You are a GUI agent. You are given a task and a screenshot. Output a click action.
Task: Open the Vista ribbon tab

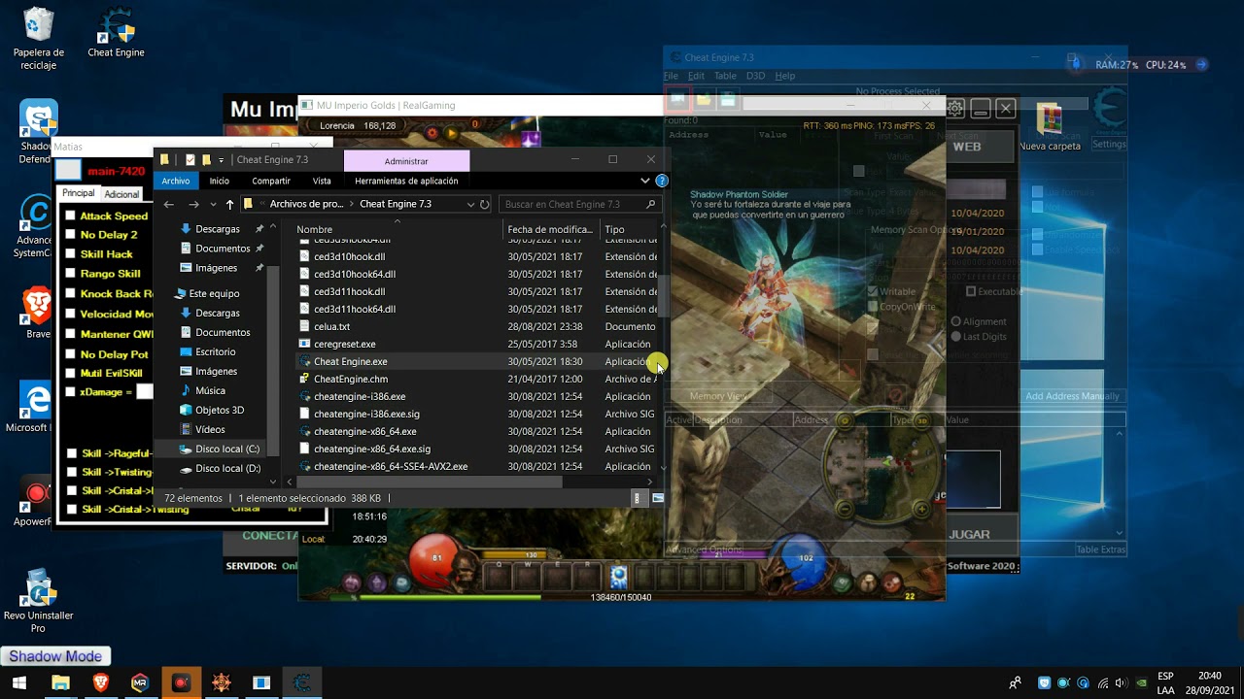point(322,181)
